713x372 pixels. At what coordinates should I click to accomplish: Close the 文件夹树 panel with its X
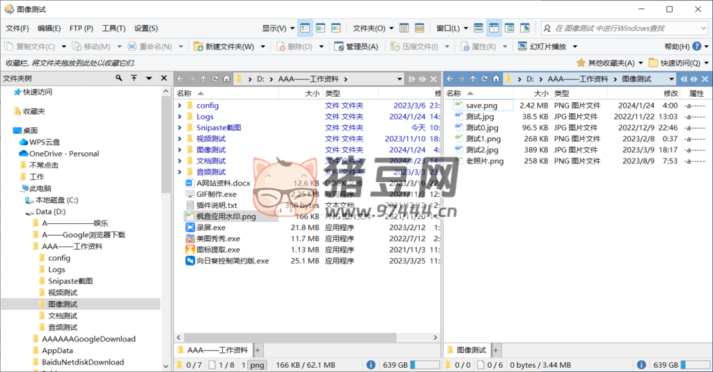tap(164, 79)
